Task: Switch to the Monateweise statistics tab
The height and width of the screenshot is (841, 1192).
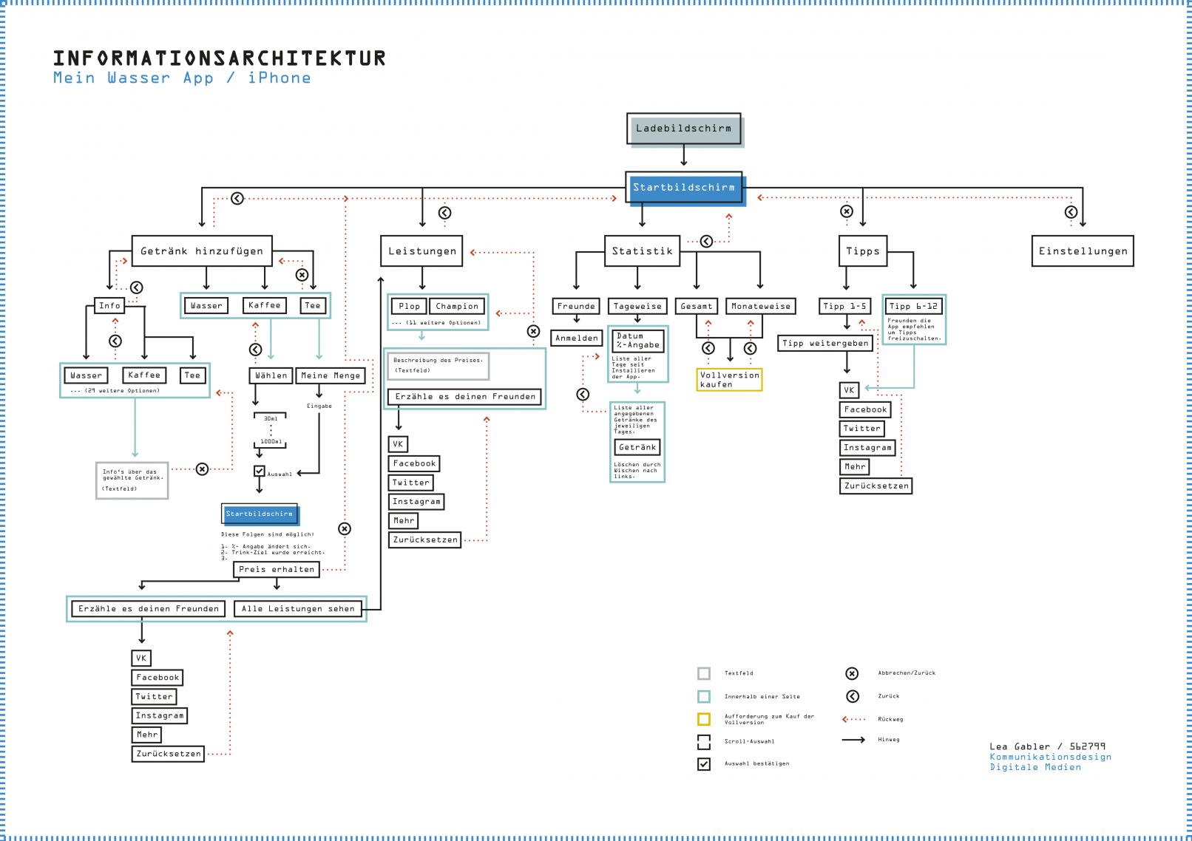Action: [x=761, y=306]
